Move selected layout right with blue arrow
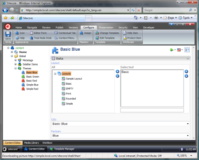Viewport: 199px width, 160px height. [x=117, y=71]
